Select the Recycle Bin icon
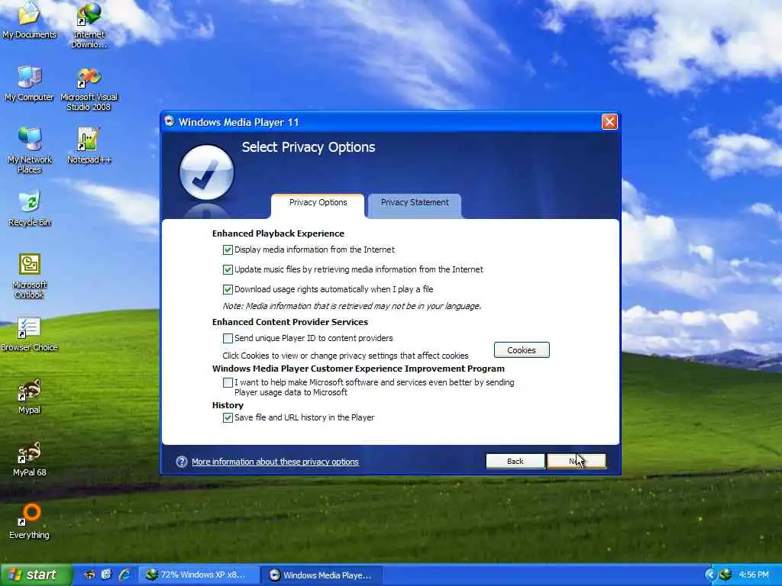Image resolution: width=782 pixels, height=586 pixels. pyautogui.click(x=30, y=208)
